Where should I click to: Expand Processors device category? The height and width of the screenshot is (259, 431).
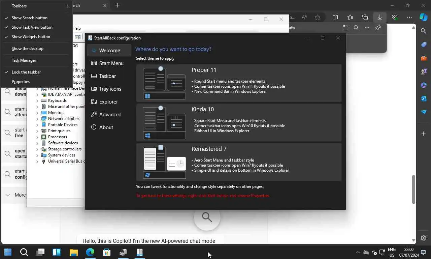tap(37, 137)
